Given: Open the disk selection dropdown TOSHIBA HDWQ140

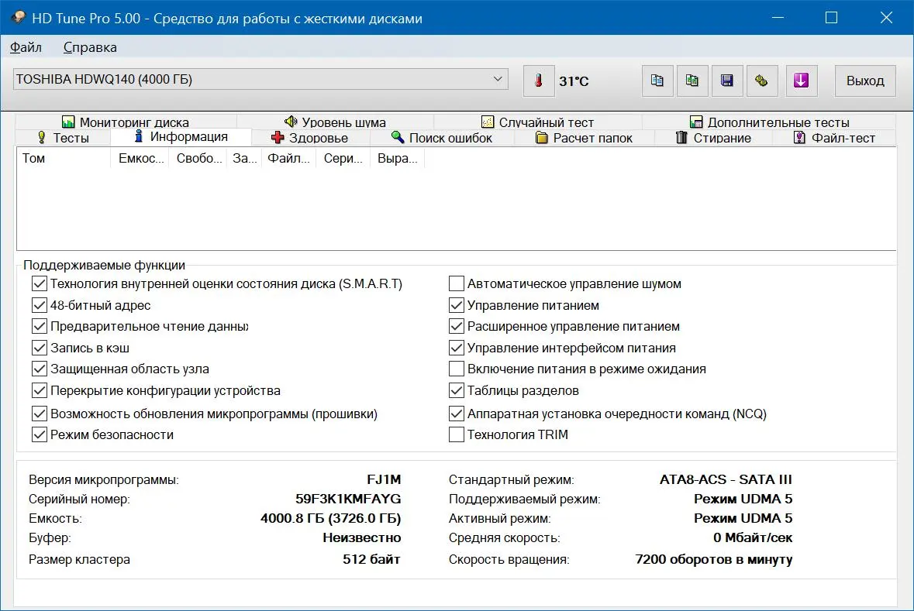Looking at the screenshot, I should point(260,79).
